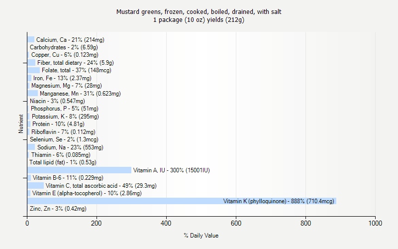Click Sodium, Na - 23% label
This screenshot has width=398, height=249.
point(70,147)
